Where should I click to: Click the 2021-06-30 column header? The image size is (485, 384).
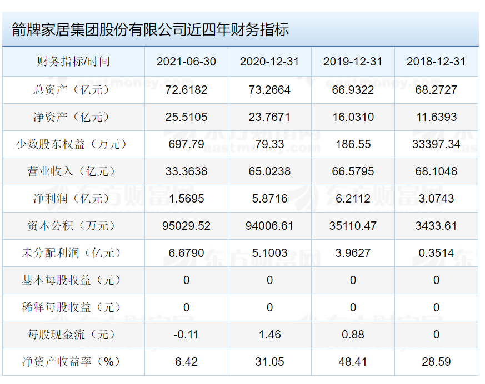tap(186, 62)
